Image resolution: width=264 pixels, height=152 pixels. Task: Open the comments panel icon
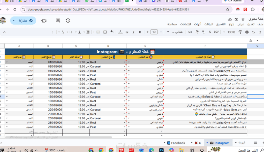(x=58, y=20)
